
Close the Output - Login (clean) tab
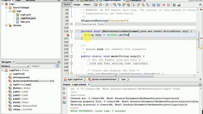(x=89, y=85)
